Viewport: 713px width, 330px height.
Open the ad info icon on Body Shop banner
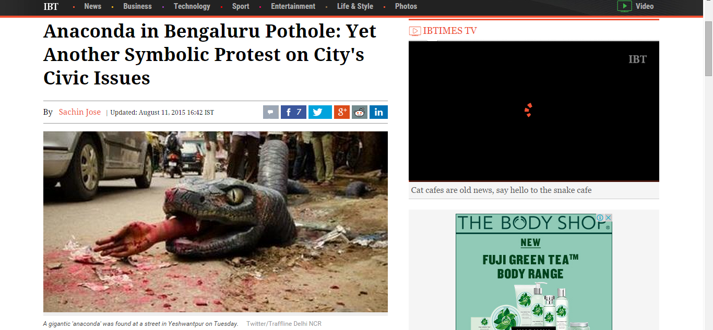point(600,218)
